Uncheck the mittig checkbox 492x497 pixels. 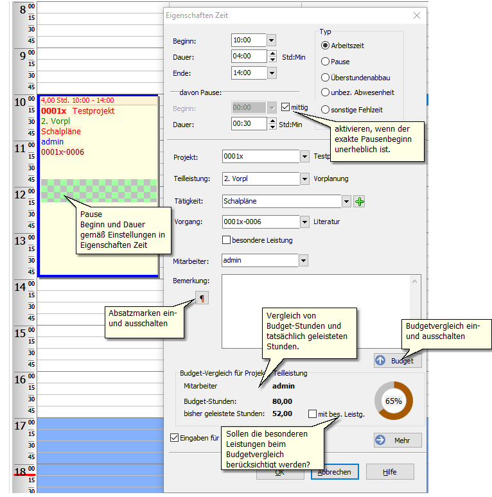pyautogui.click(x=286, y=107)
